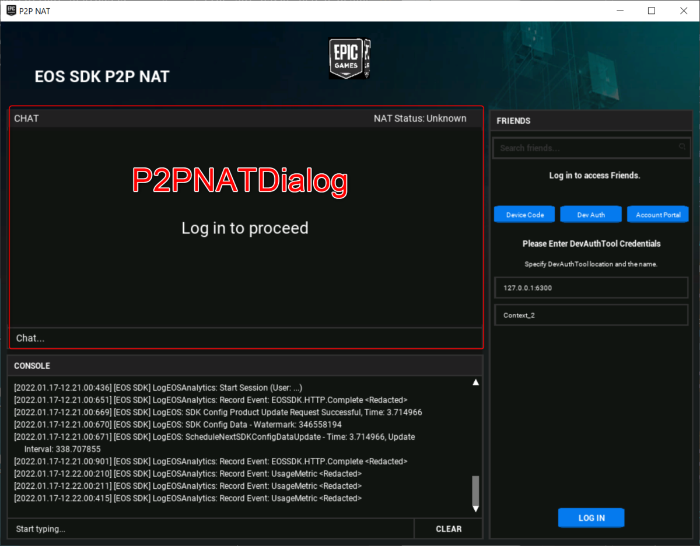Click the SDK Config Product Update log line

click(x=218, y=412)
